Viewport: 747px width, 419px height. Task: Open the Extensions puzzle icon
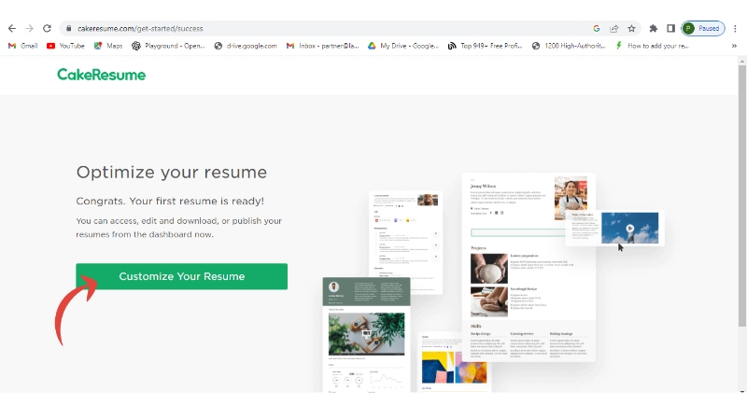click(x=654, y=28)
